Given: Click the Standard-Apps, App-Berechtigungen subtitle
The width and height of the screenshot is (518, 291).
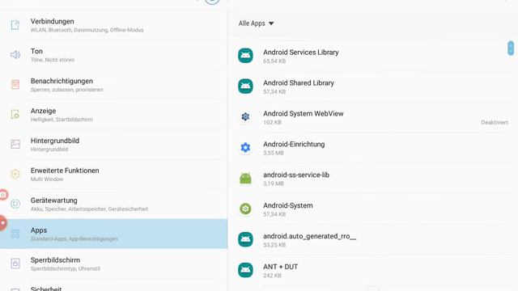Looking at the screenshot, I should [x=74, y=239].
